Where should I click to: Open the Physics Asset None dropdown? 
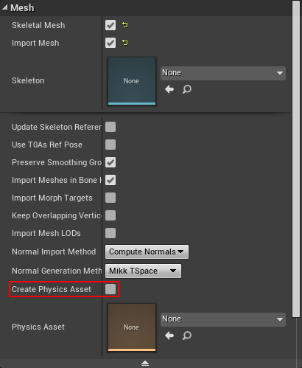(223, 319)
